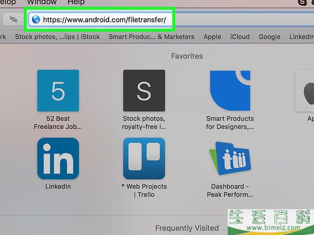Click the 'Stock photos, royalty-free i...' label
Viewport: 314px width, 235px height.
point(144,123)
